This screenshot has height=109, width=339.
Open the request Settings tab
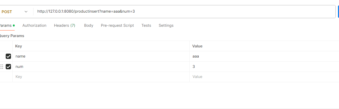(x=166, y=25)
